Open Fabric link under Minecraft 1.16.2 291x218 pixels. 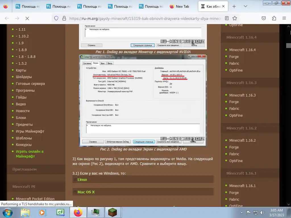tap(234, 154)
